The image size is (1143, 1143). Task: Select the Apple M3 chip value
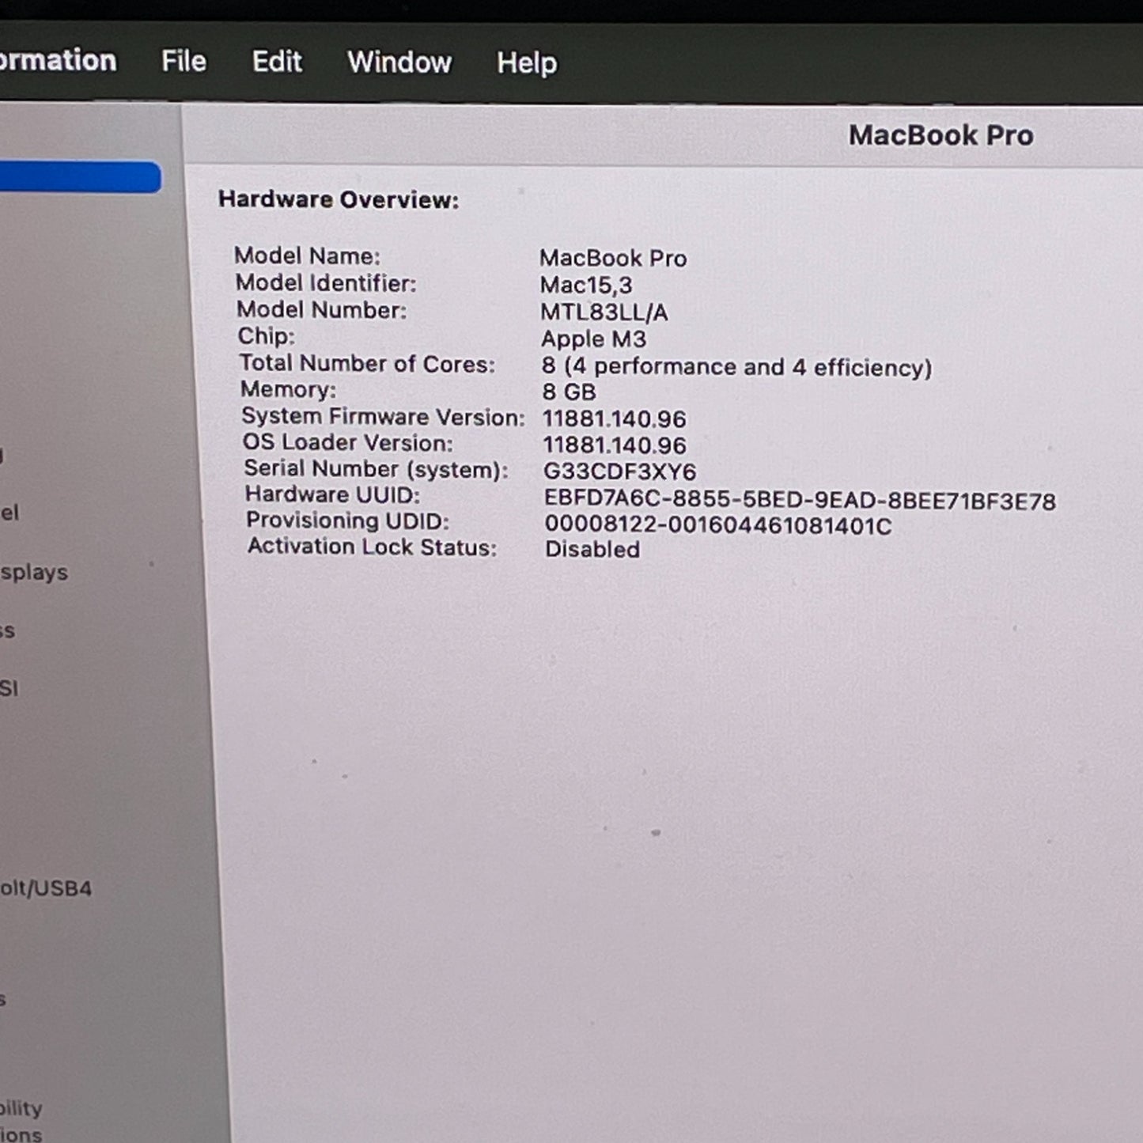click(x=594, y=339)
